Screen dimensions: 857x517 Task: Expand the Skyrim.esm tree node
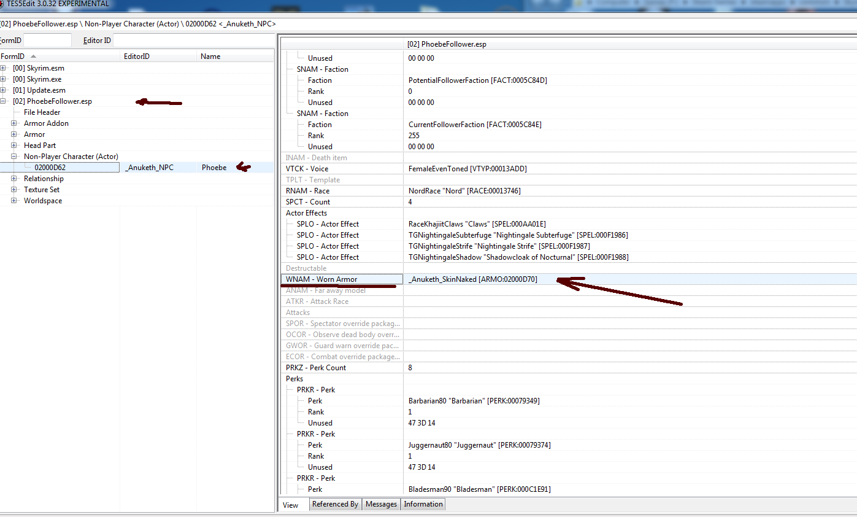4,68
